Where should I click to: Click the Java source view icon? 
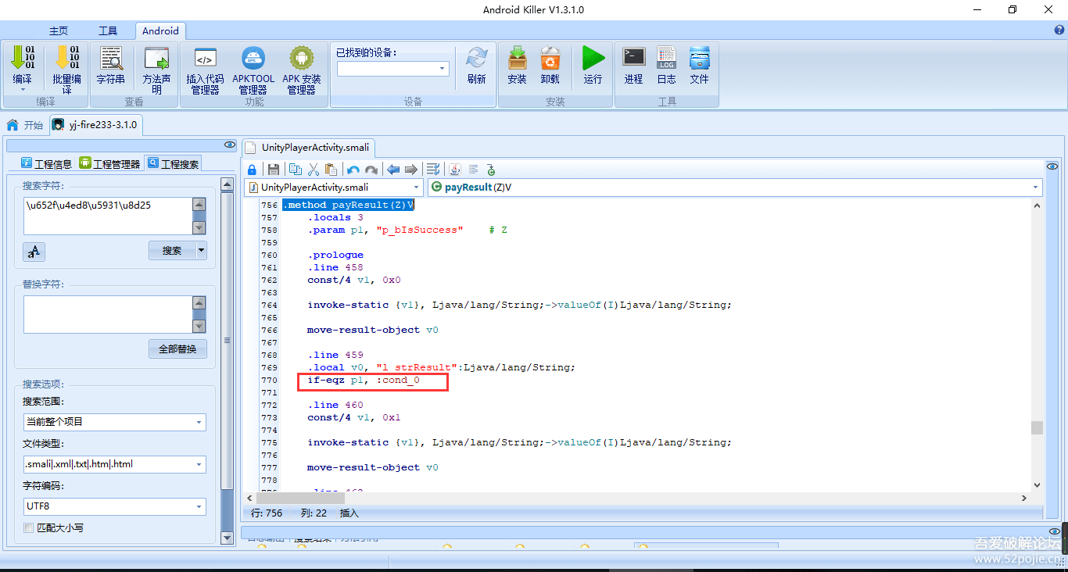point(455,170)
